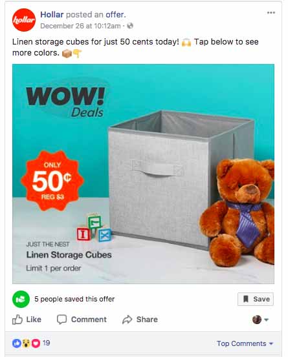Click the Share arrow icon

[x=127, y=320]
